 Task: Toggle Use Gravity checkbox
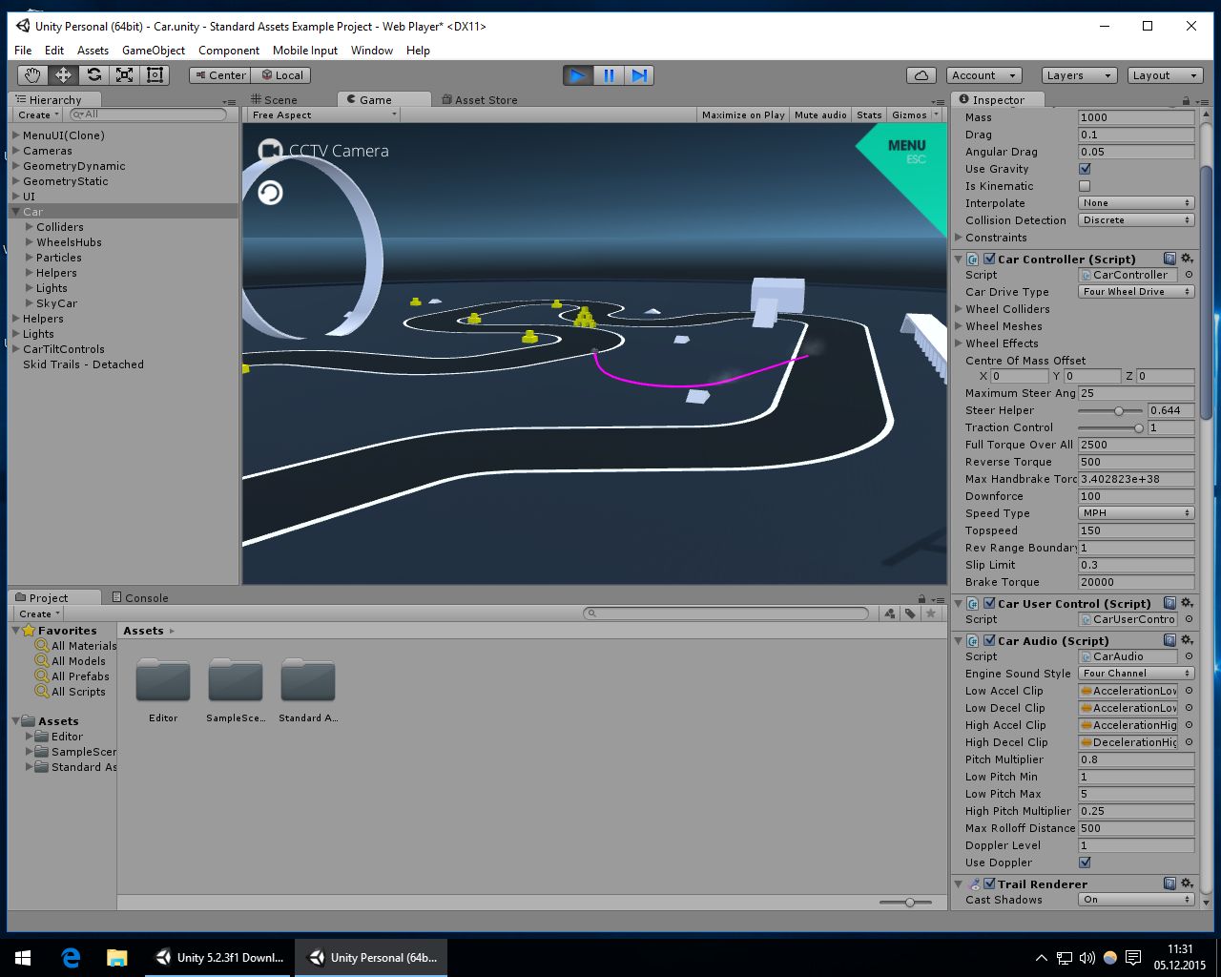pos(1085,169)
